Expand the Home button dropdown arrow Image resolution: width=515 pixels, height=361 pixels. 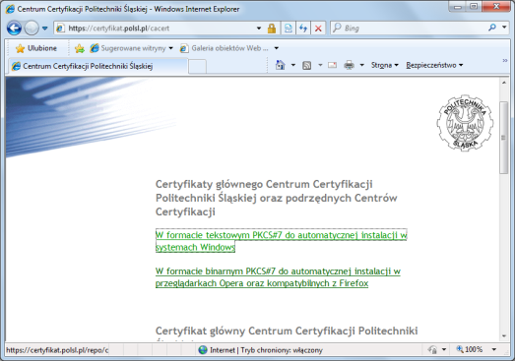[293, 65]
